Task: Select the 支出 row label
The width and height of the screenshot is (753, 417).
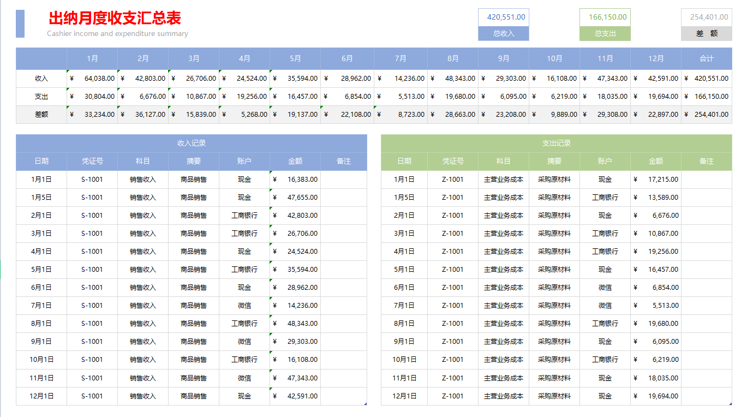Action: point(41,97)
